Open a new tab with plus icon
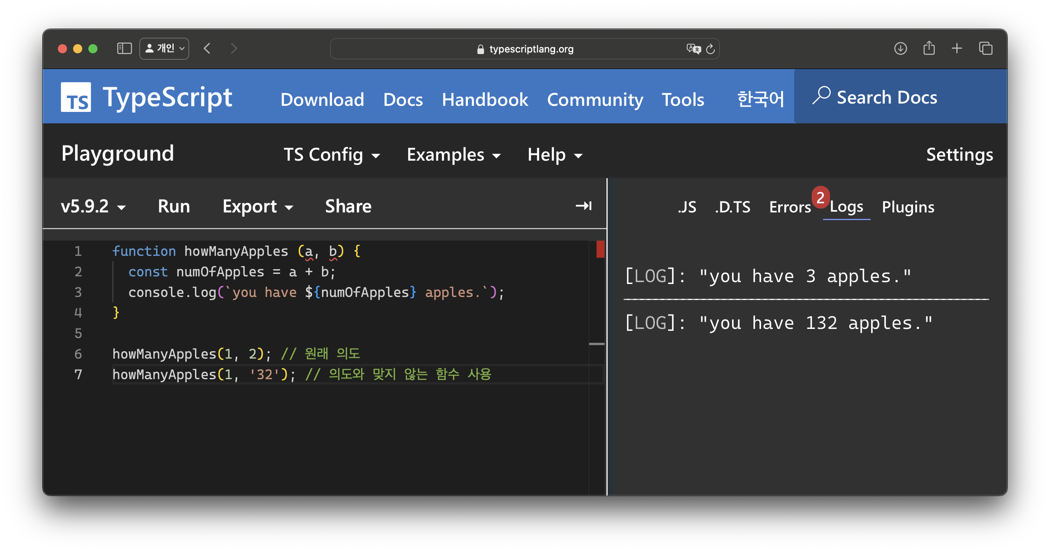Viewport: 1050px width, 552px height. 957,48
